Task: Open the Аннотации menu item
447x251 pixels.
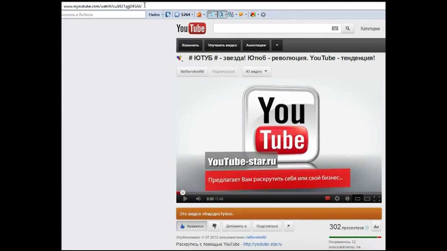Action: pos(256,45)
